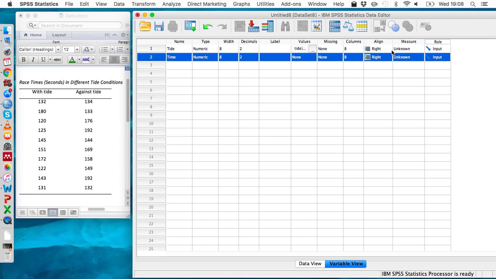Click the Print icon in SPSS toolbar
Screen dimensions: 496x279
(x=173, y=26)
